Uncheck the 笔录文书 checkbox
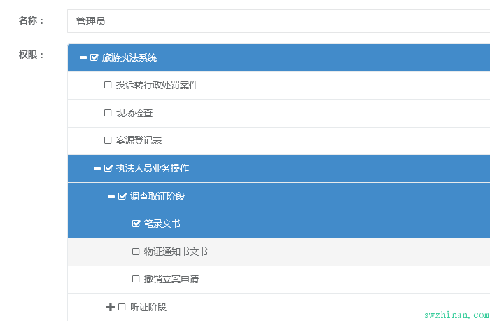 click(x=136, y=224)
